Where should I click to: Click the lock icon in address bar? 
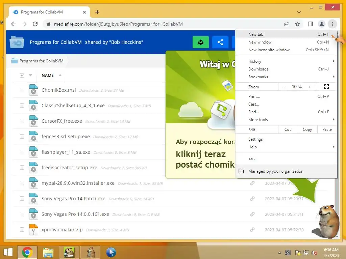pos(49,24)
